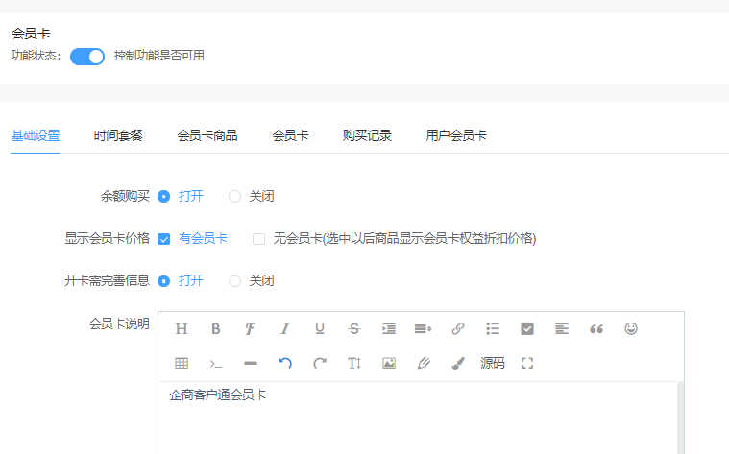Open text alignment icon
729x454 pixels.
pyautogui.click(x=562, y=329)
